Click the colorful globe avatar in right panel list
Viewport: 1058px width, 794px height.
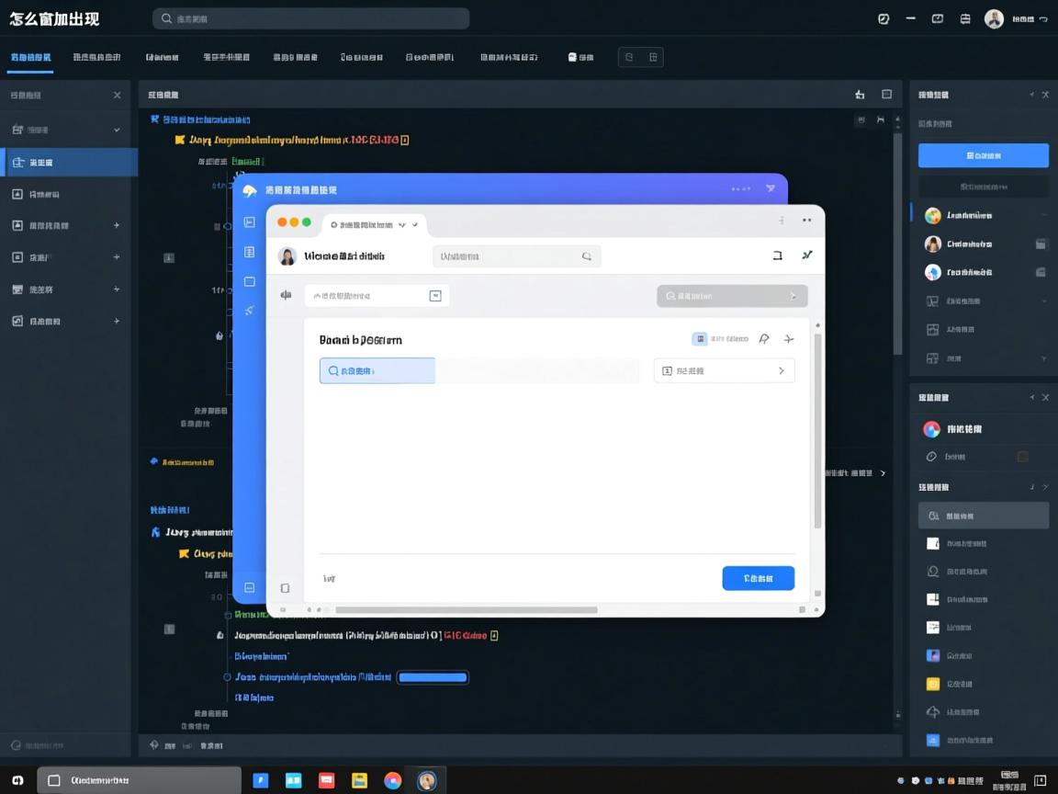point(932,215)
